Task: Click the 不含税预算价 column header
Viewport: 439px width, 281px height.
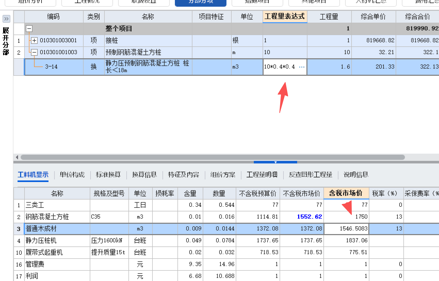Action: point(258,193)
